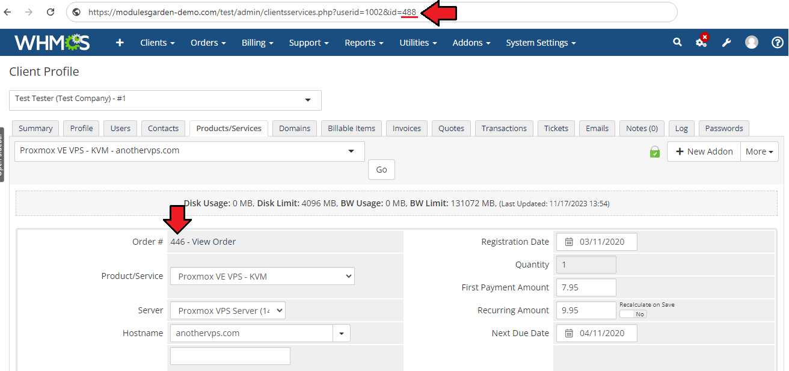This screenshot has width=789, height=371.
Task: Click calendar icon in Registration Date field
Action: (x=569, y=242)
